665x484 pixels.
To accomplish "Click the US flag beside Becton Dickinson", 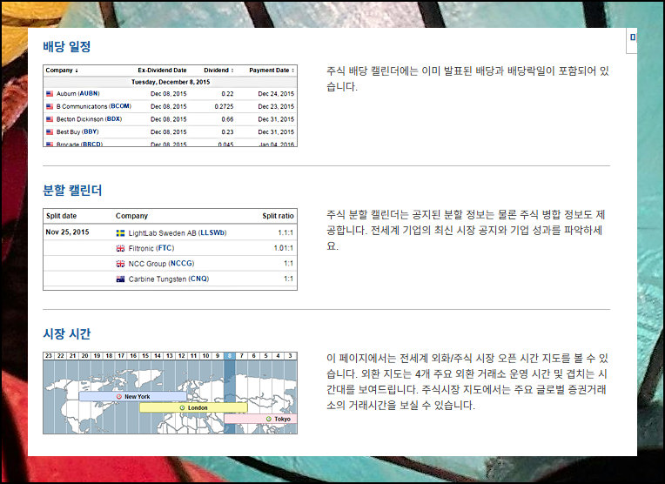I will (x=50, y=118).
